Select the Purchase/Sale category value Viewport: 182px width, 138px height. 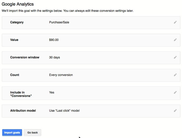pos(59,22)
